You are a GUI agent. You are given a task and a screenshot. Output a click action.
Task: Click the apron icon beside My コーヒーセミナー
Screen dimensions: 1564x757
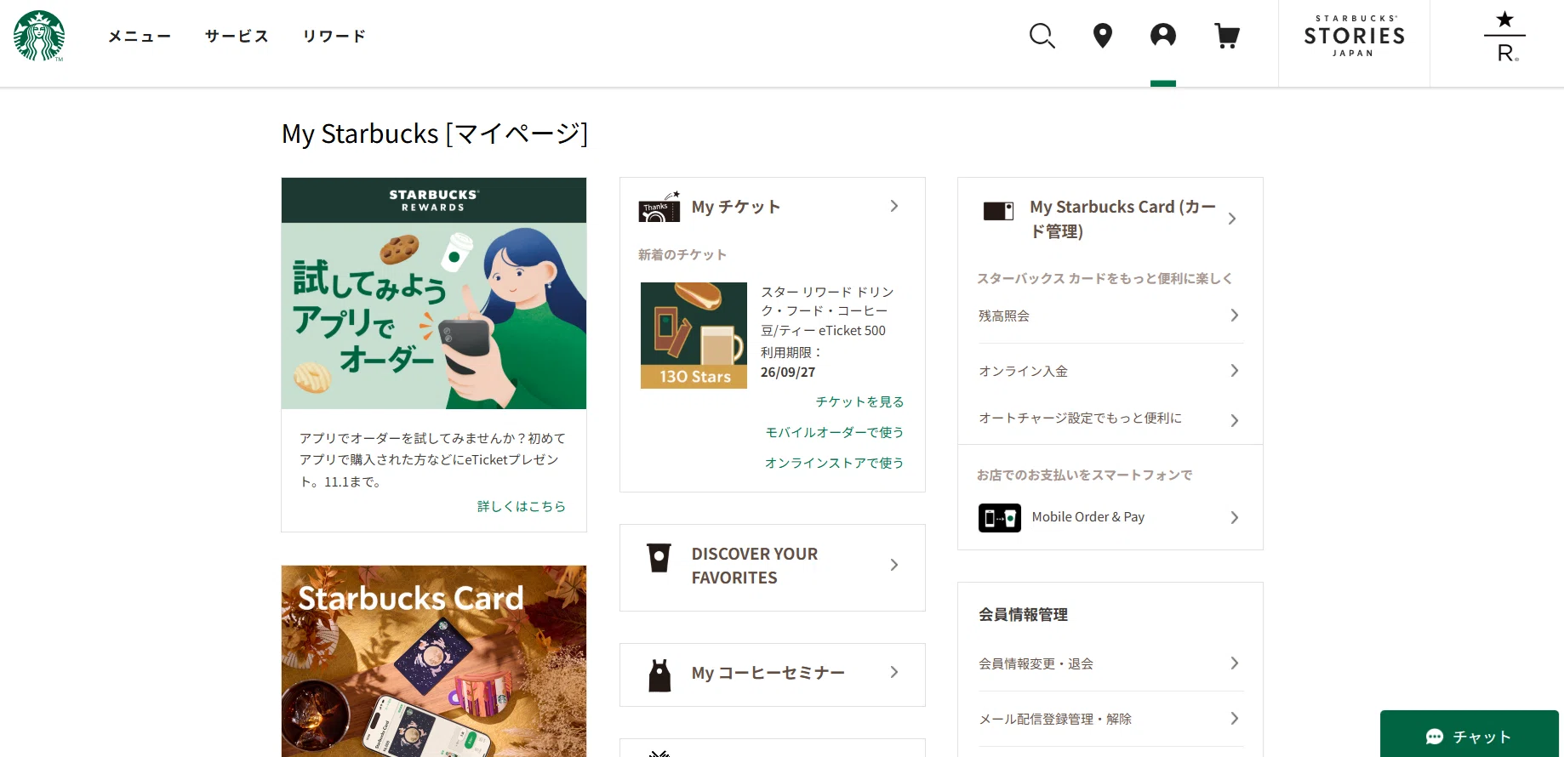point(659,675)
